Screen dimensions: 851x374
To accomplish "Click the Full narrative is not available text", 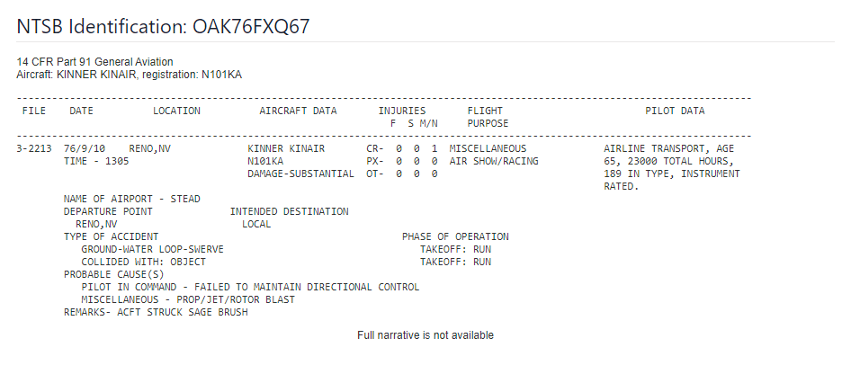I will tap(425, 335).
